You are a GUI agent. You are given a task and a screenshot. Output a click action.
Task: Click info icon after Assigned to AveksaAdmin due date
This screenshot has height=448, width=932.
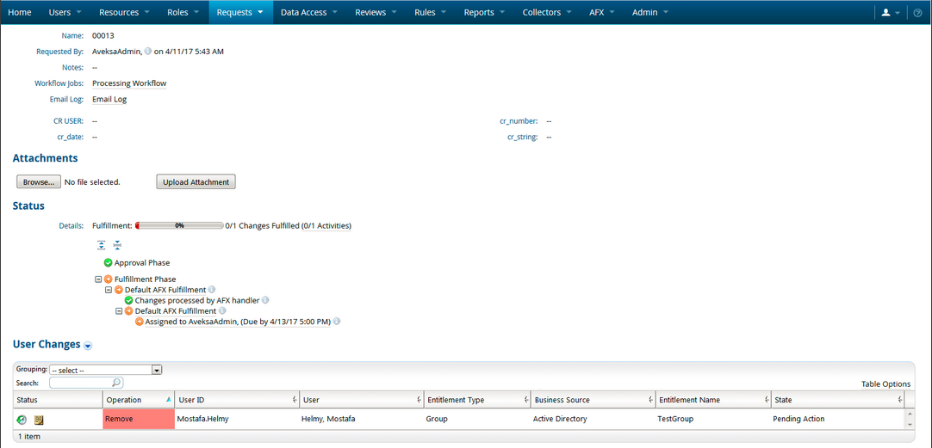coord(337,322)
